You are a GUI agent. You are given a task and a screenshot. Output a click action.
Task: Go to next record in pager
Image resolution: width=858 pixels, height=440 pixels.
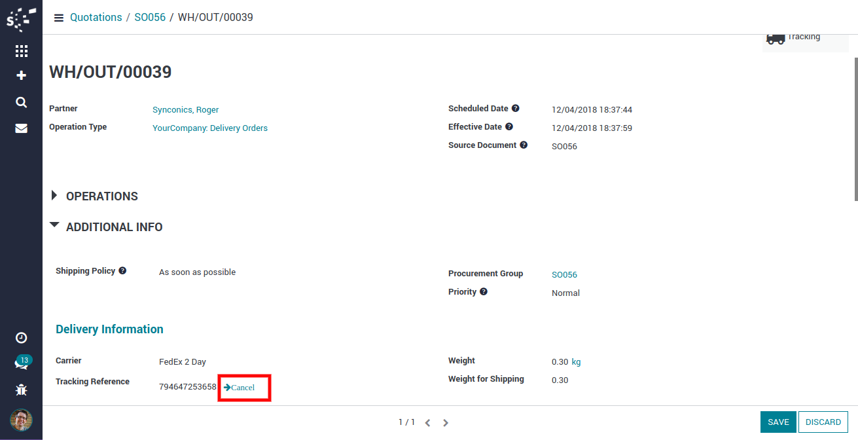click(446, 423)
